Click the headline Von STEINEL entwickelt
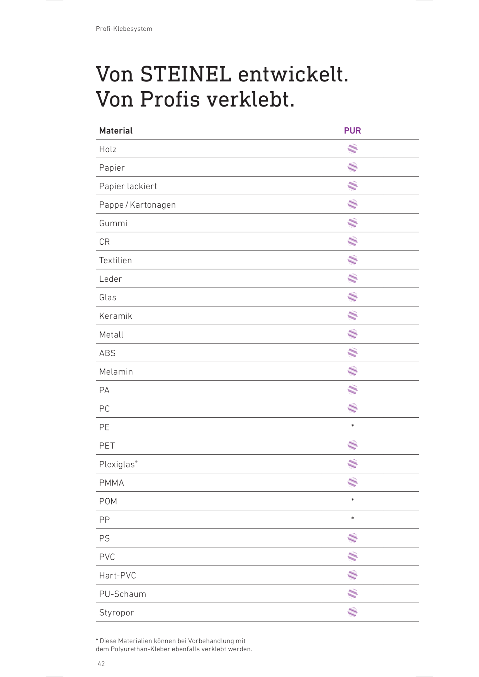Viewport: 479px width, 677px height. pos(223,74)
